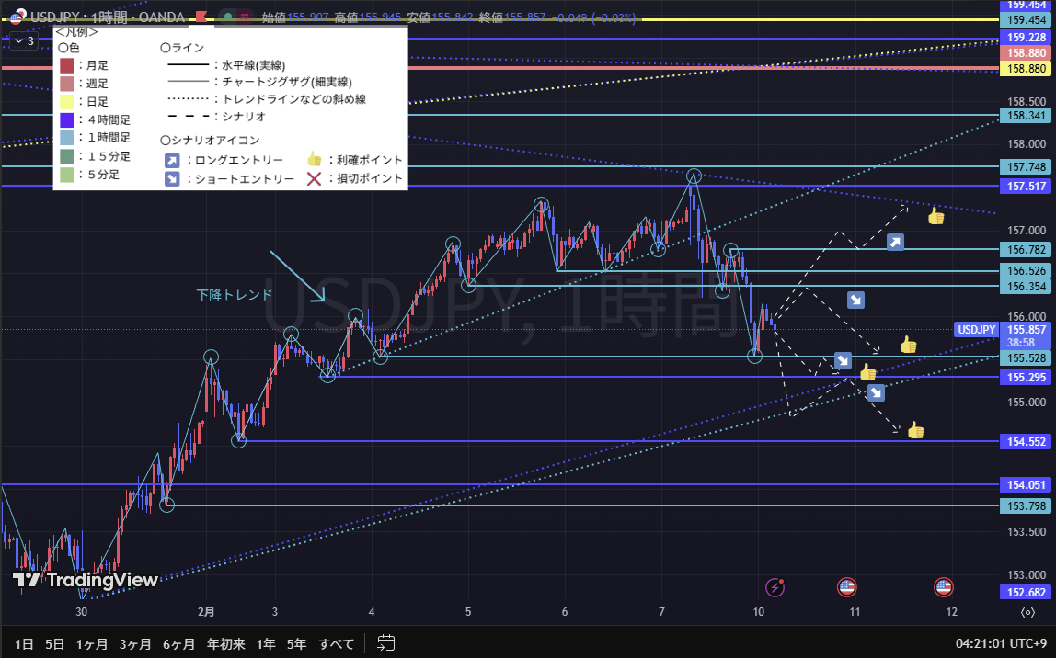Viewport: 1056px width, 658px height.
Task: Switch range to 年初来
Action: coord(225,643)
